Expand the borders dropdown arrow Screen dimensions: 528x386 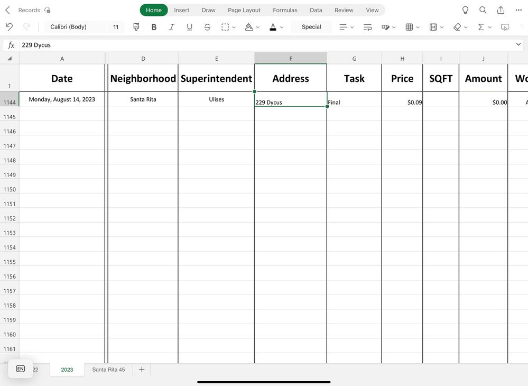(x=234, y=27)
